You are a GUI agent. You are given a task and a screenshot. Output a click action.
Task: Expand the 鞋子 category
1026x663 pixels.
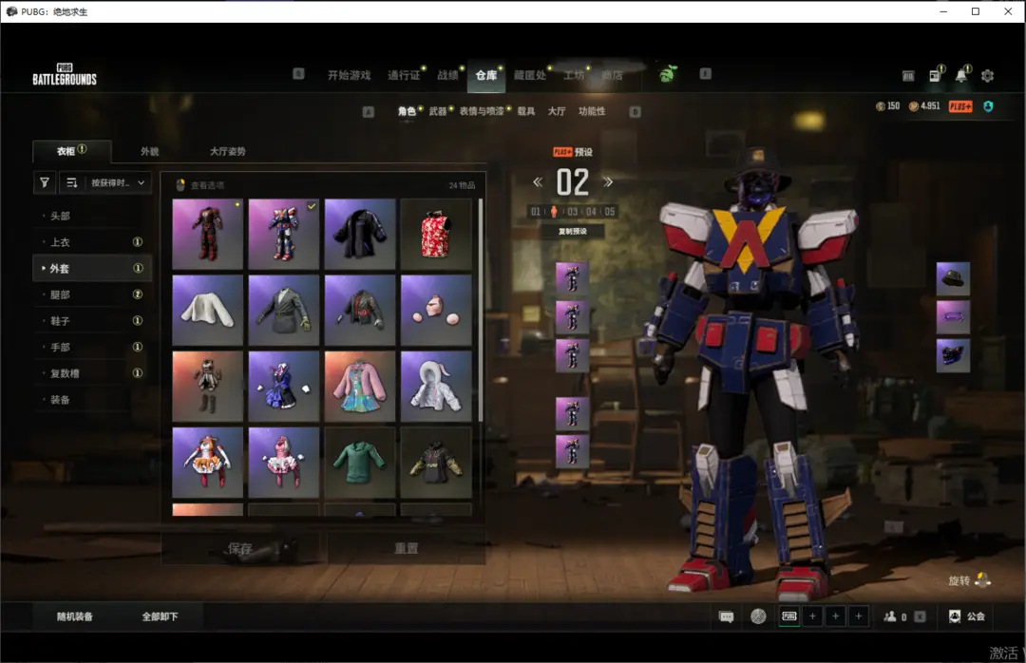tap(92, 321)
